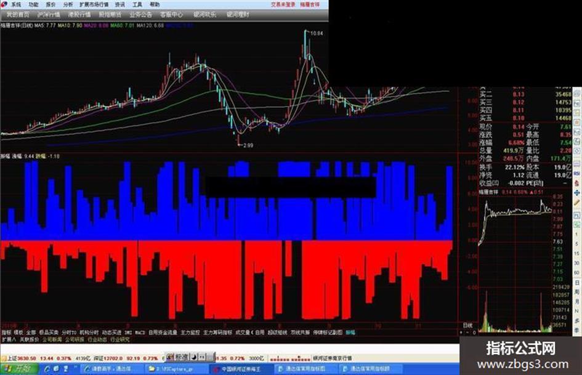Choose the 主力筹码指标 indicator
The width and height of the screenshot is (582, 375).
coord(218,333)
